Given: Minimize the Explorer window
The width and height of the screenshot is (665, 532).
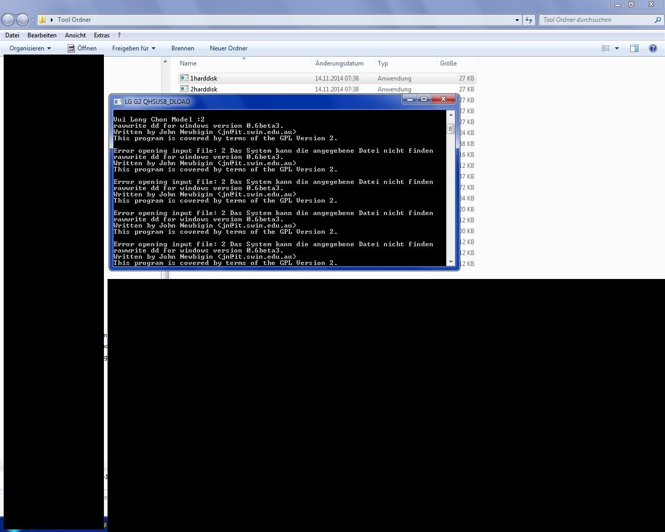Looking at the screenshot, I should coord(618,5).
